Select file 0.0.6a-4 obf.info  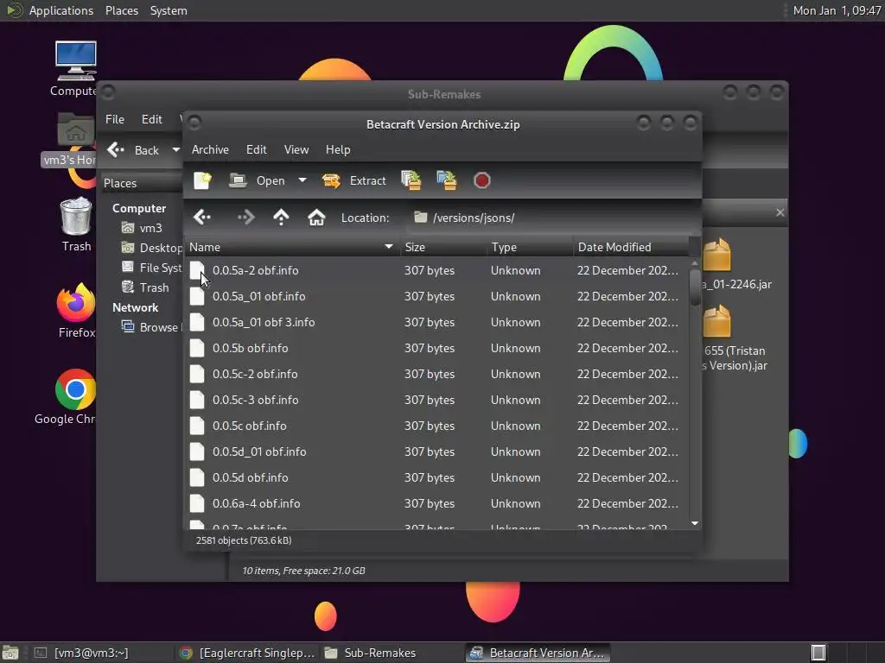(436, 504)
